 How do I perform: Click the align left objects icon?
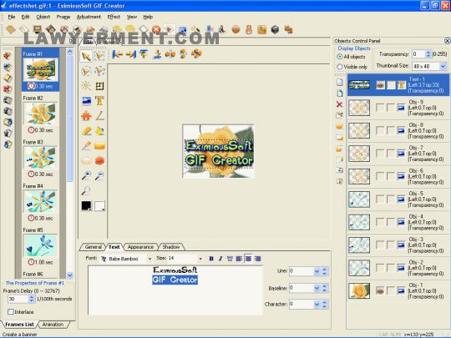tap(117, 53)
